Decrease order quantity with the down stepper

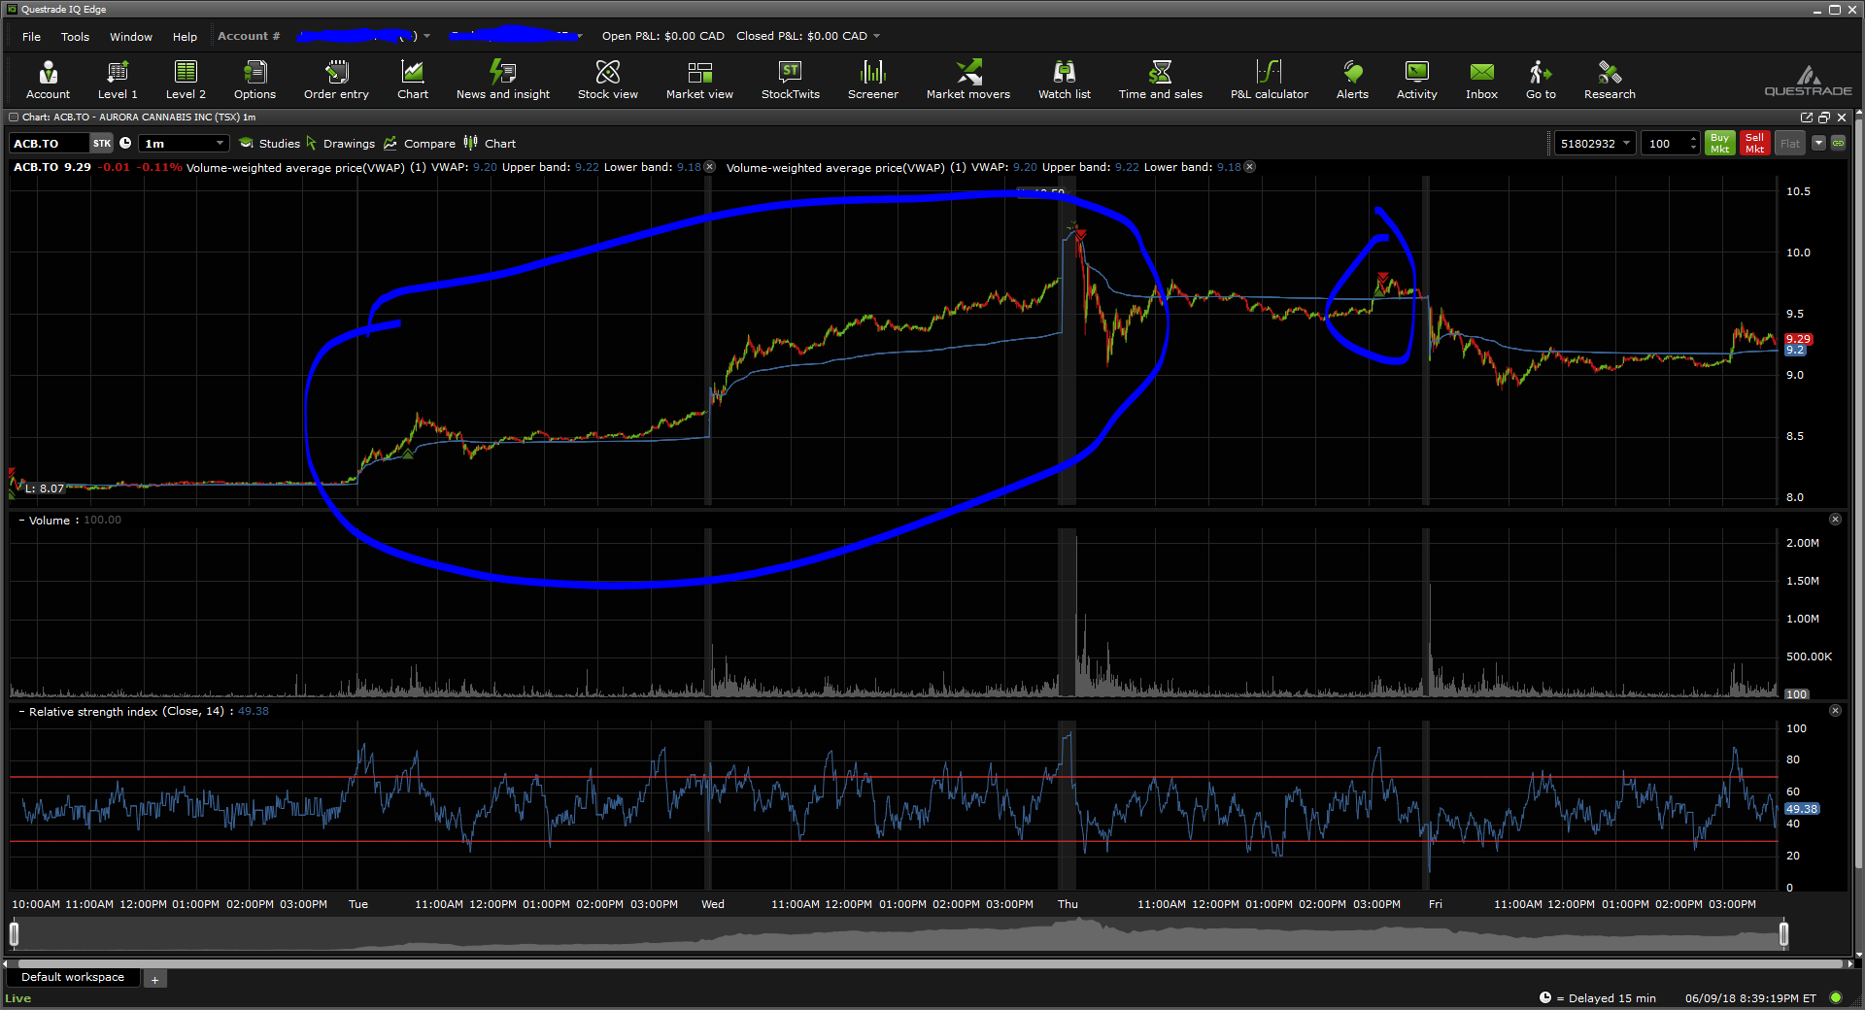click(1693, 149)
